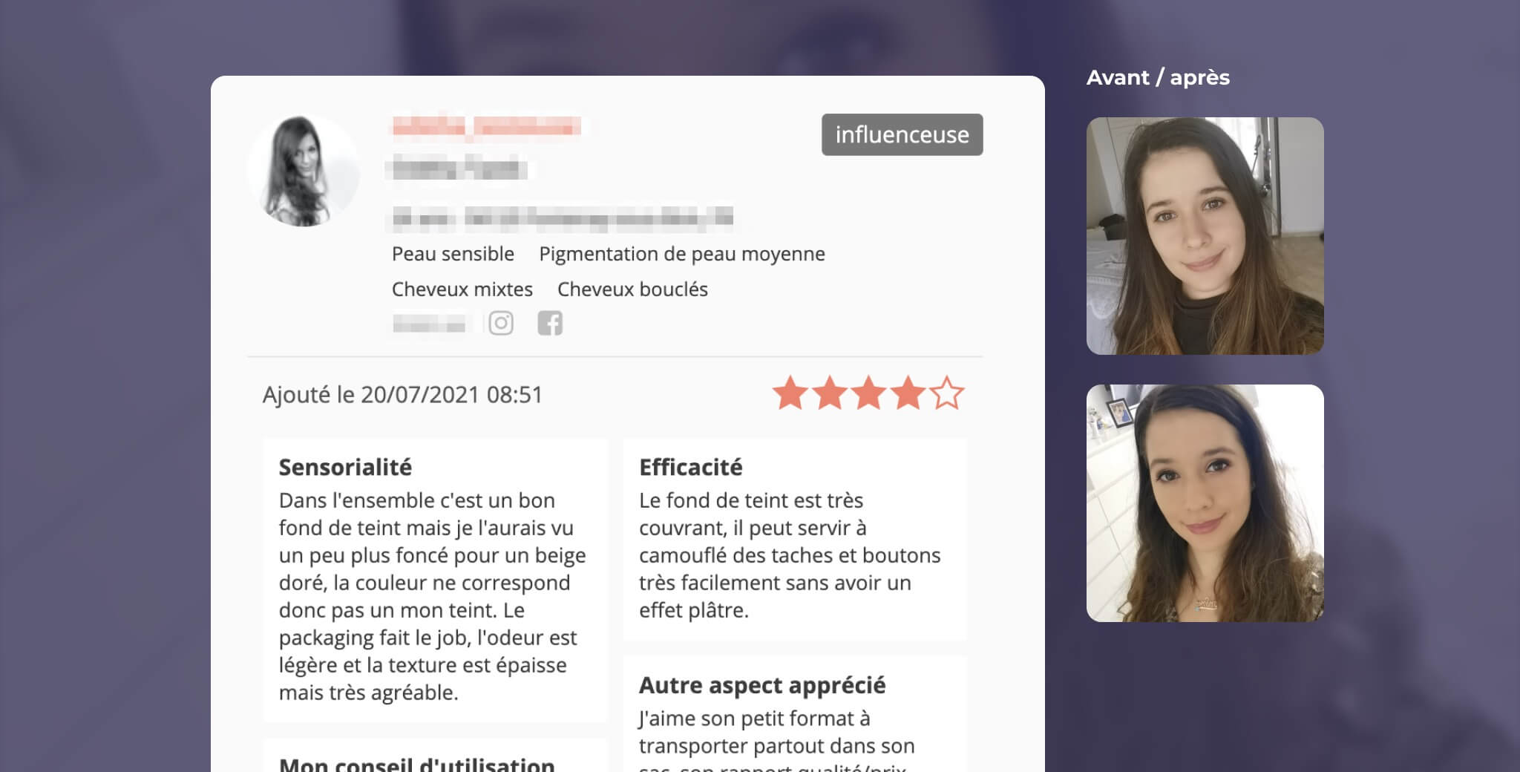Click the Sensorialité review heading

point(345,467)
